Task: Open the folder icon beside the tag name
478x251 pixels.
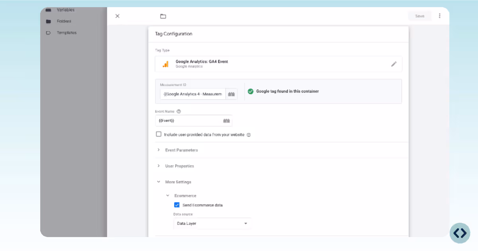Action: (x=163, y=16)
